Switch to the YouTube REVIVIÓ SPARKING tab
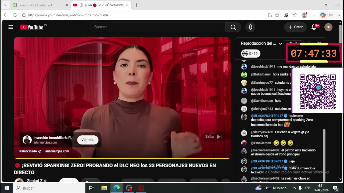Image resolution: width=344 pixels, height=193 pixels. [x=101, y=5]
